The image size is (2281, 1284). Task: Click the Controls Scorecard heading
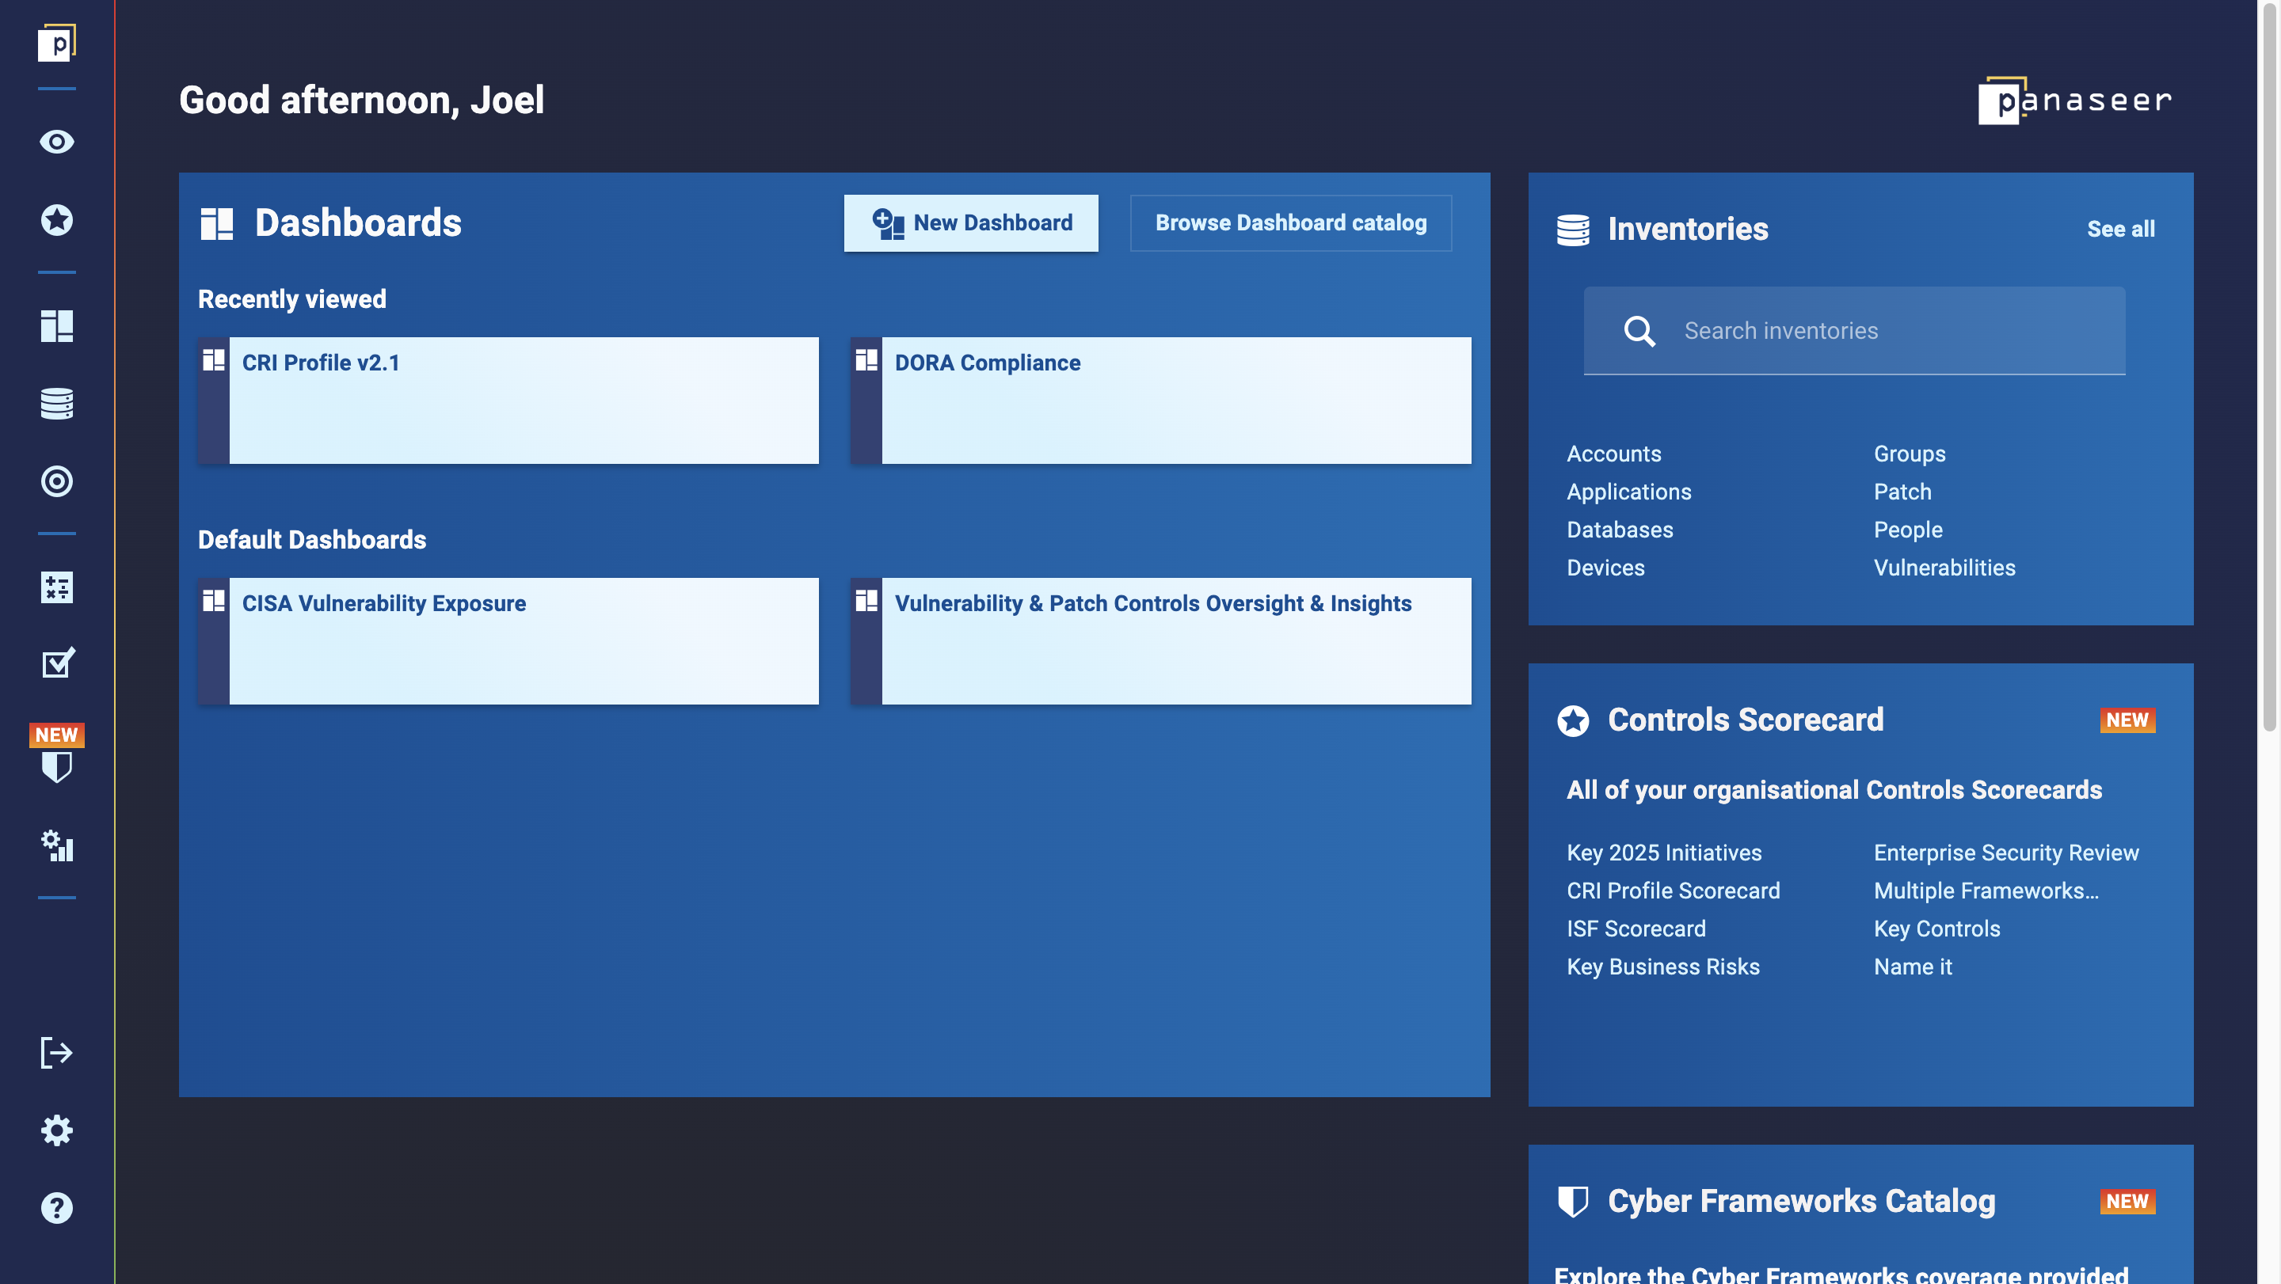1746,720
